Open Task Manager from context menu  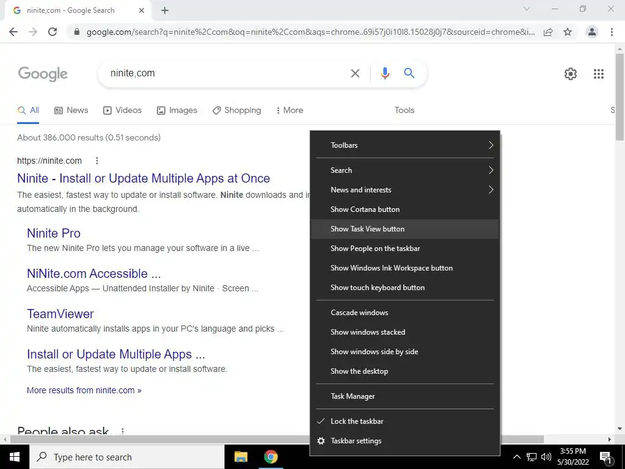pos(405,396)
